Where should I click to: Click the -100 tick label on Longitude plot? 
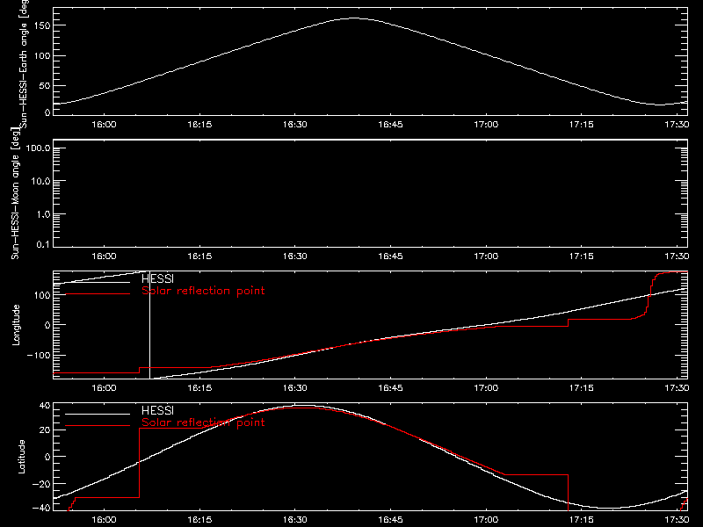(39, 355)
